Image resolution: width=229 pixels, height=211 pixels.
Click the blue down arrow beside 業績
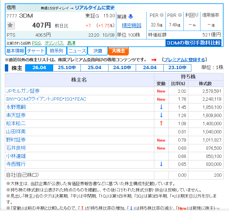[x=131, y=17]
